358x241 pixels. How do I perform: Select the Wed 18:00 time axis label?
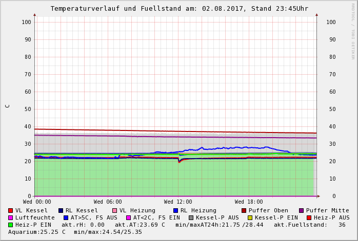(x=249, y=202)
